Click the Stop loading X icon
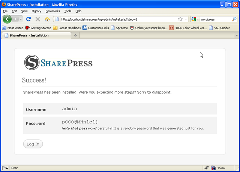This screenshot has width=240, height=172. point(38,19)
